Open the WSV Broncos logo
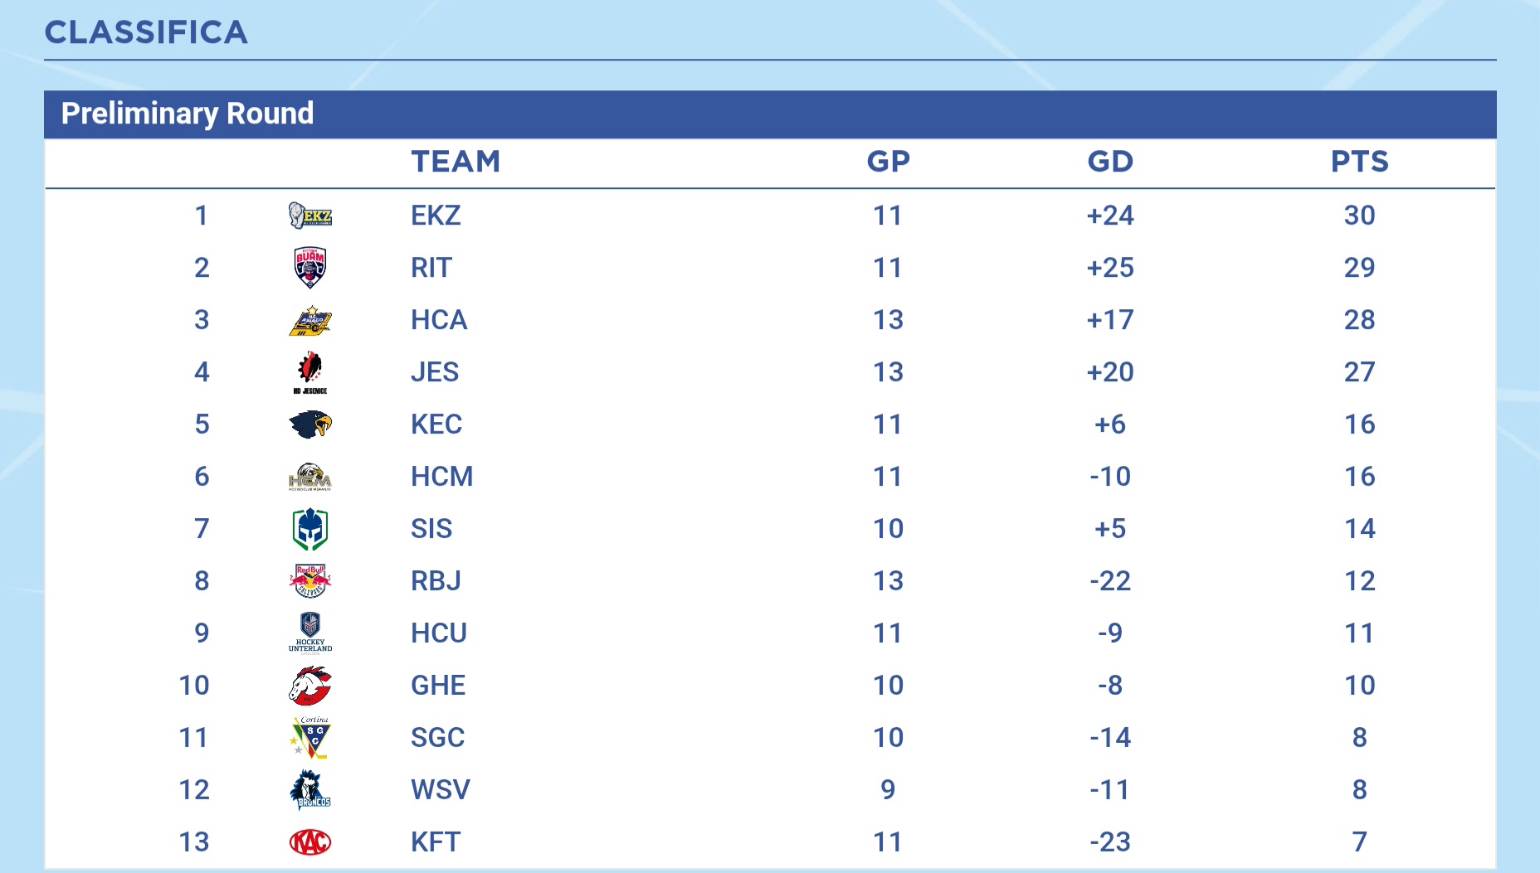This screenshot has height=873, width=1540. (x=310, y=790)
